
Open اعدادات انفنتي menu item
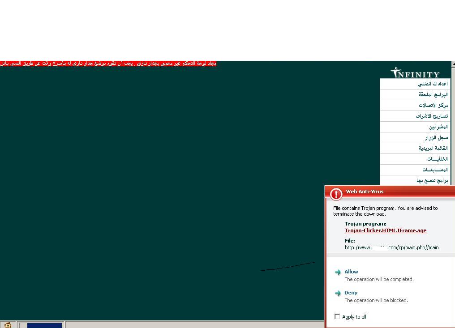click(x=433, y=84)
